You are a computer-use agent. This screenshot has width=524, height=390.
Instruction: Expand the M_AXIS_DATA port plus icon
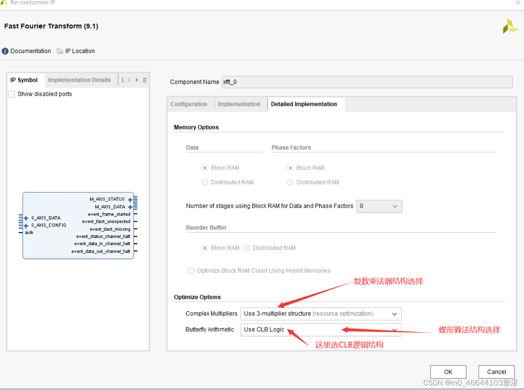pos(131,207)
